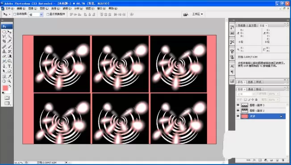The width and height of the screenshot is (291, 165).
Task: Select the Move tool in toolbox
Action: point(9,32)
